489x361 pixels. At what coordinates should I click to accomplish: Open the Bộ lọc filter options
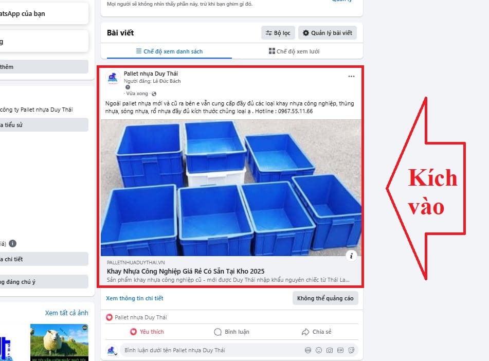[x=278, y=33]
